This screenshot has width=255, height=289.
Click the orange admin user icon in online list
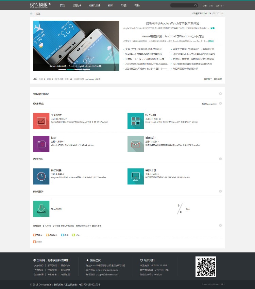[34, 242]
